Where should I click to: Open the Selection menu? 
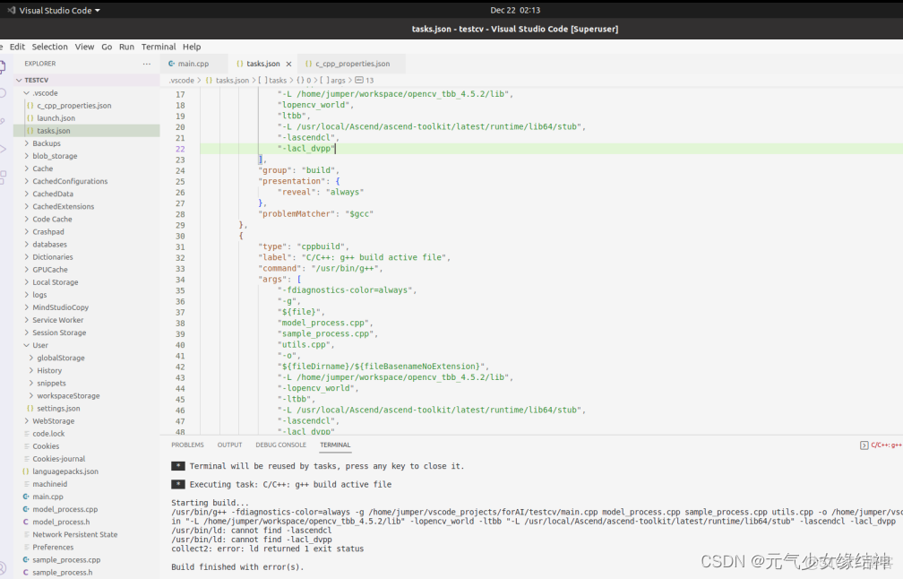pos(49,47)
